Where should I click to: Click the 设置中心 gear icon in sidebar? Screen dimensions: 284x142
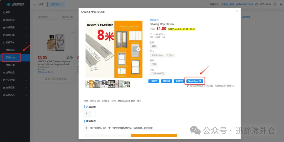click(4, 95)
